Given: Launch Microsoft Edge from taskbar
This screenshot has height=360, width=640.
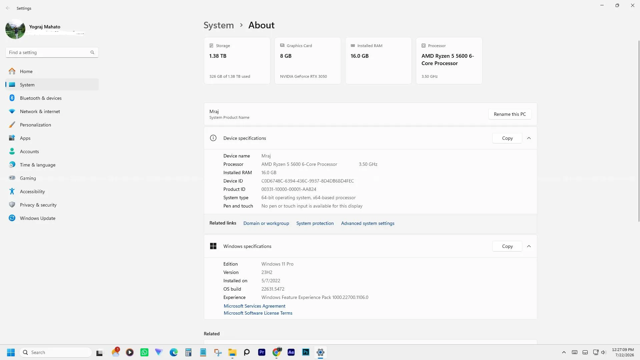Looking at the screenshot, I should click(174, 352).
